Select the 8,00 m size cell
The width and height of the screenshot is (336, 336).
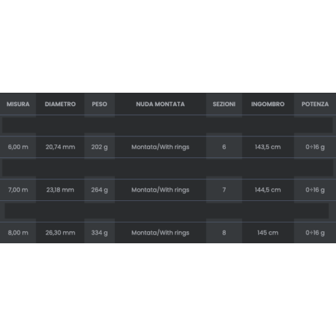(x=18, y=233)
